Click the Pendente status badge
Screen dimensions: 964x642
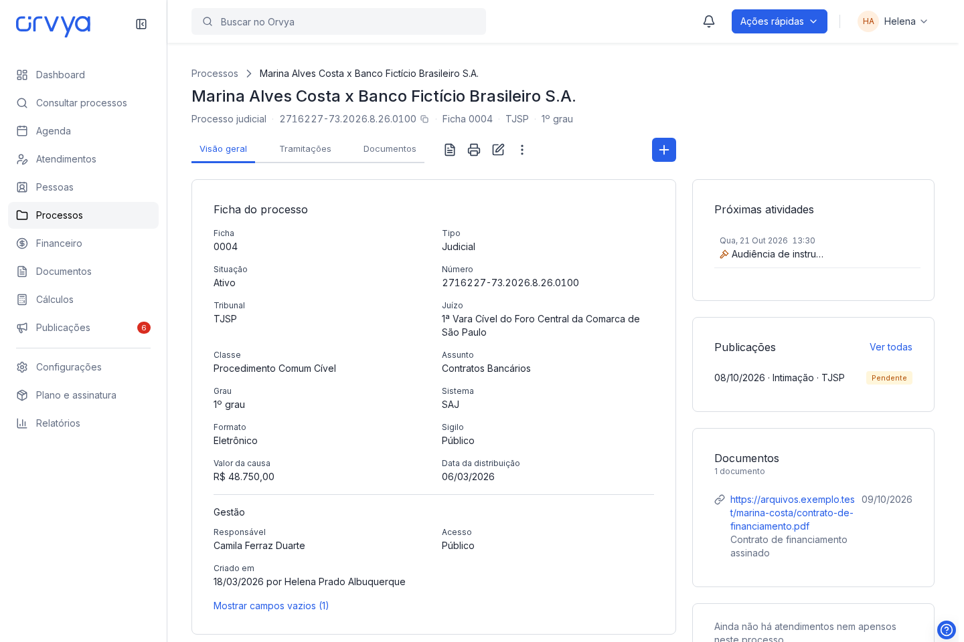[889, 378]
